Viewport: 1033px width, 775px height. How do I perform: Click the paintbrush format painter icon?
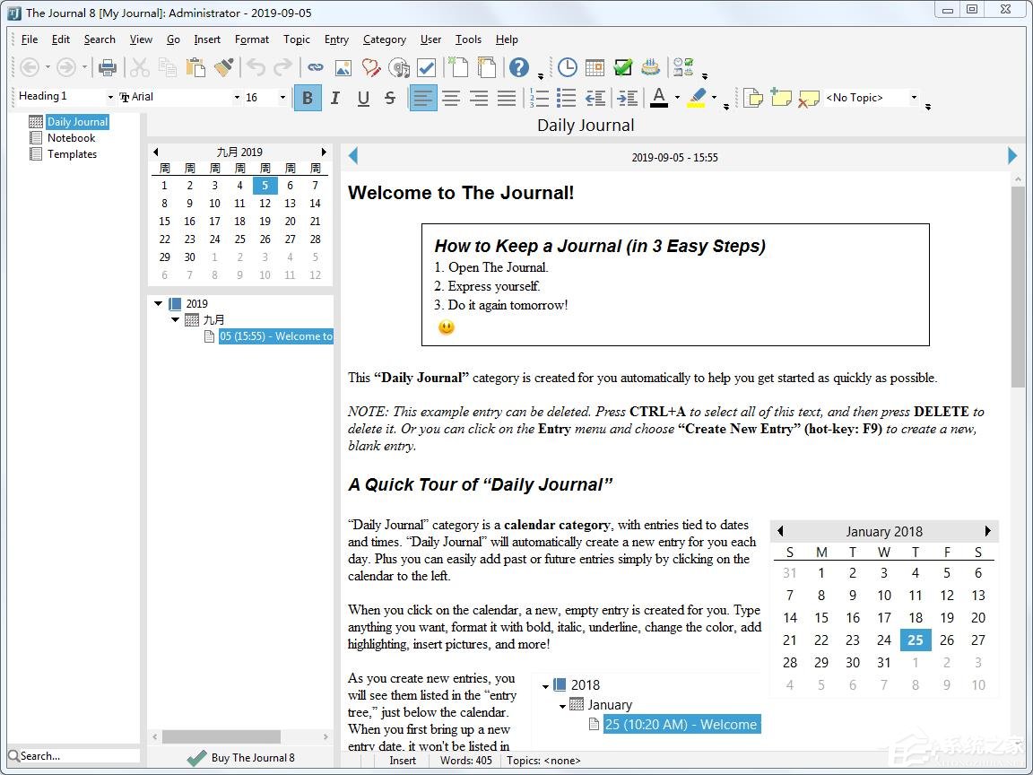tap(223, 67)
